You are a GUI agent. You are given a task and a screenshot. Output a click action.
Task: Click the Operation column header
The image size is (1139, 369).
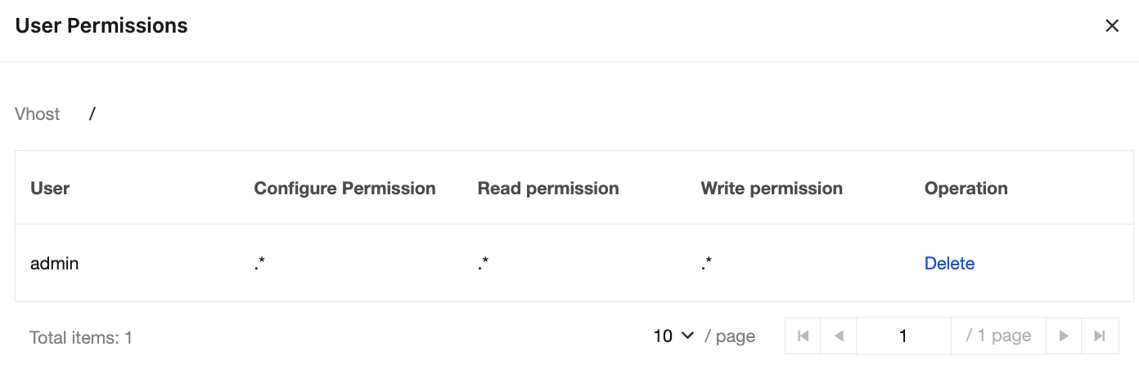pos(966,189)
